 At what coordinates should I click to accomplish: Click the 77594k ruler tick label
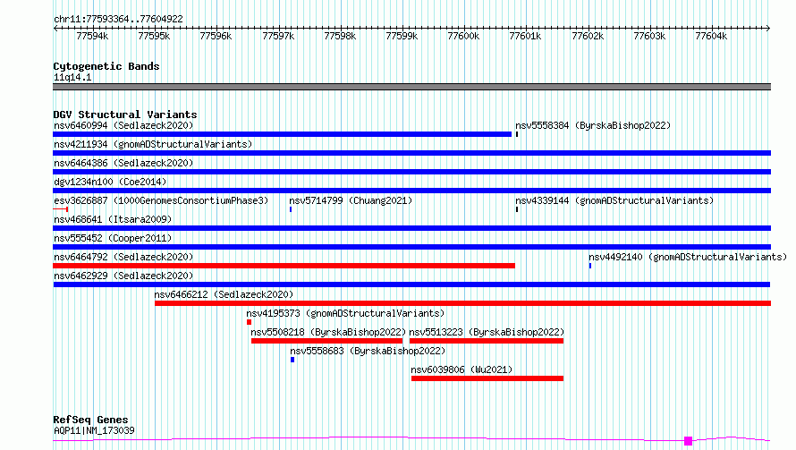pos(92,37)
